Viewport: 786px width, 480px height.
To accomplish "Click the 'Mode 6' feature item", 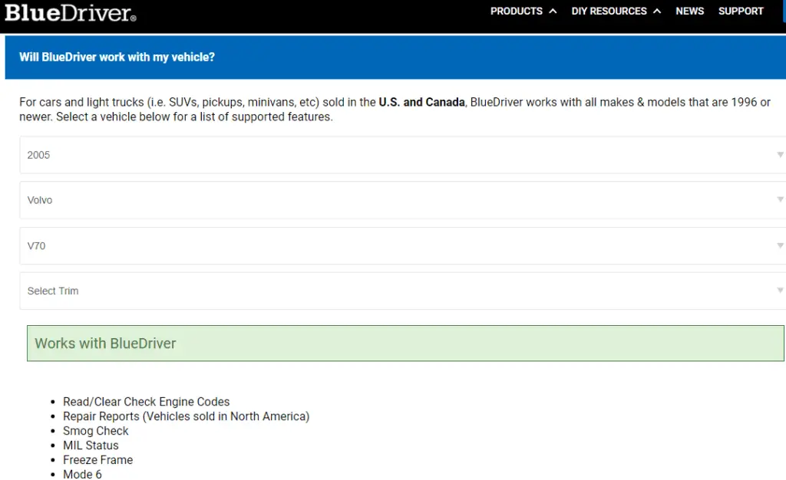I will pyautogui.click(x=82, y=474).
